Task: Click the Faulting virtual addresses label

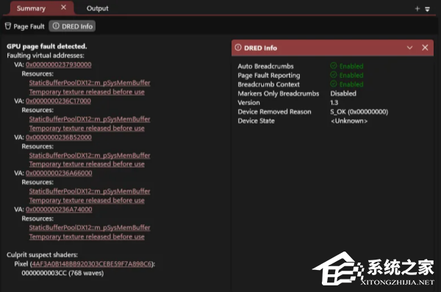Action: [x=46, y=55]
